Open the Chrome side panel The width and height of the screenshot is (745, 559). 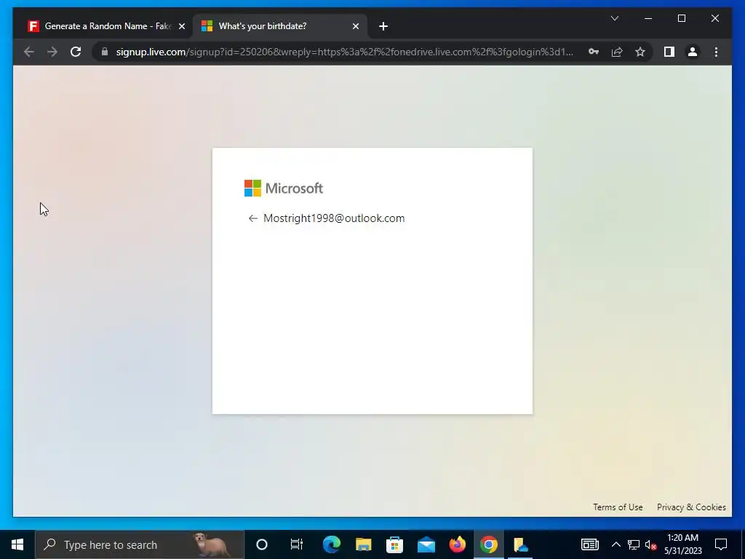tap(669, 52)
